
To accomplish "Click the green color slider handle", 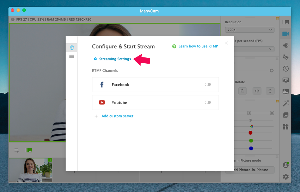I will click(251, 141).
